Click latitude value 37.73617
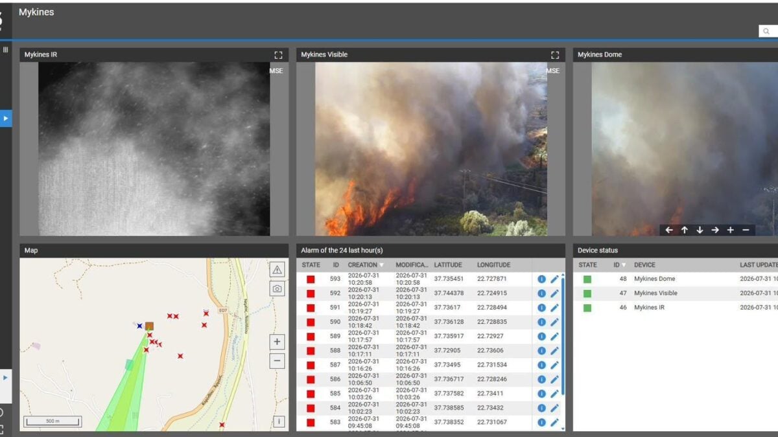The width and height of the screenshot is (778, 437). (x=447, y=308)
